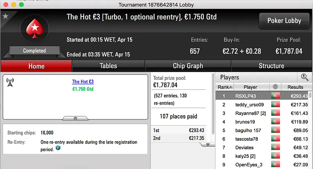This screenshot has width=313, height=169.
Task: Click the favorite star icon
Action: pos(5,16)
